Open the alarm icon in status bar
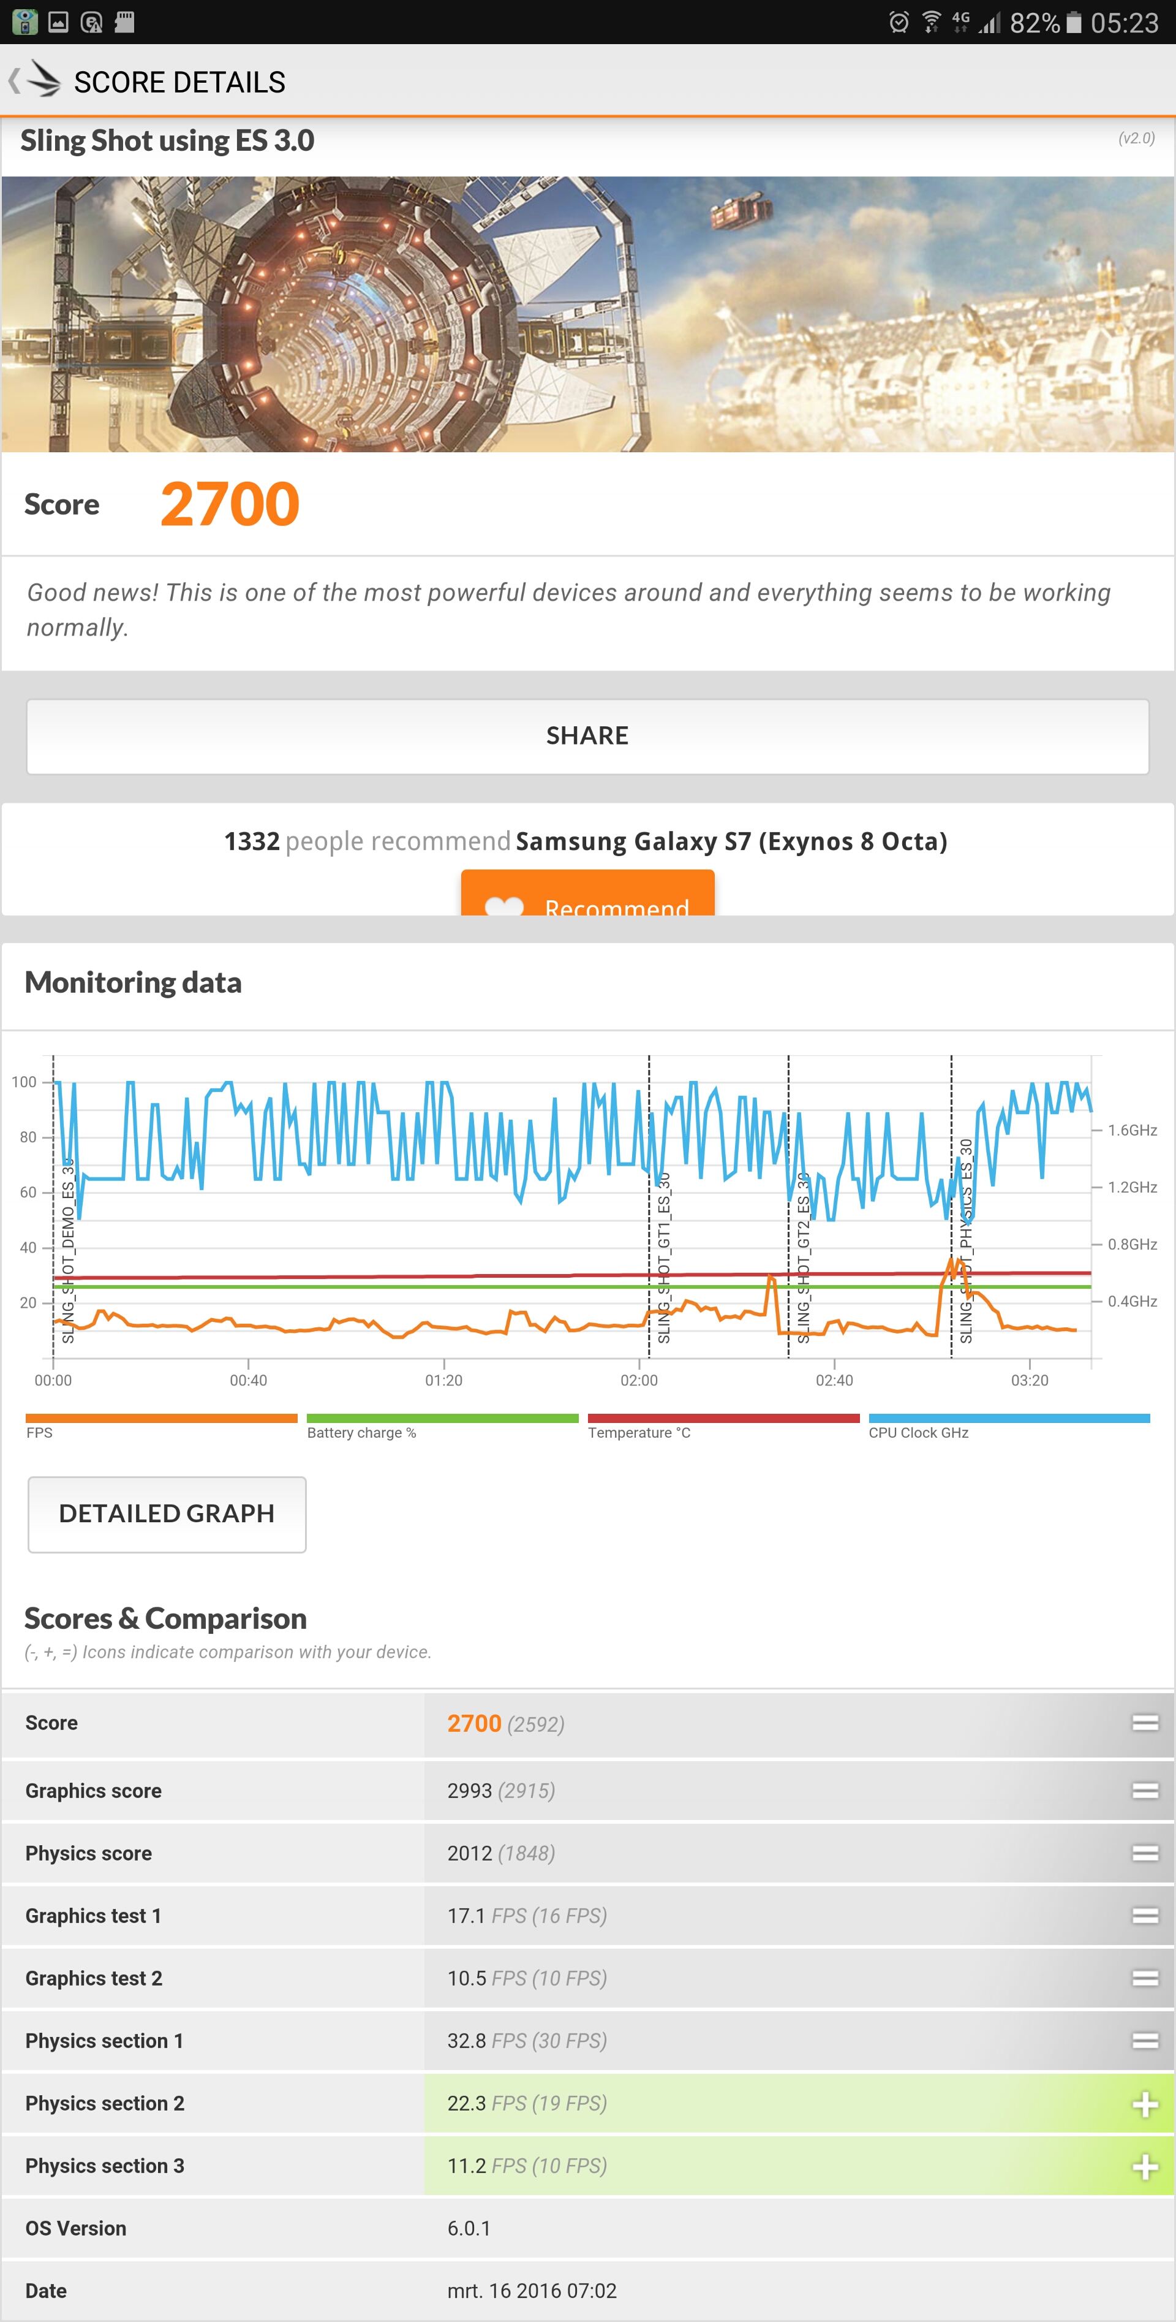 899,23
